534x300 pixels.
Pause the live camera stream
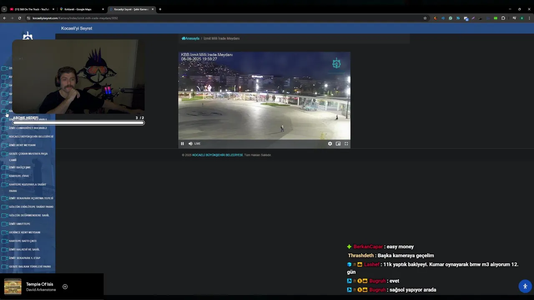pos(182,144)
